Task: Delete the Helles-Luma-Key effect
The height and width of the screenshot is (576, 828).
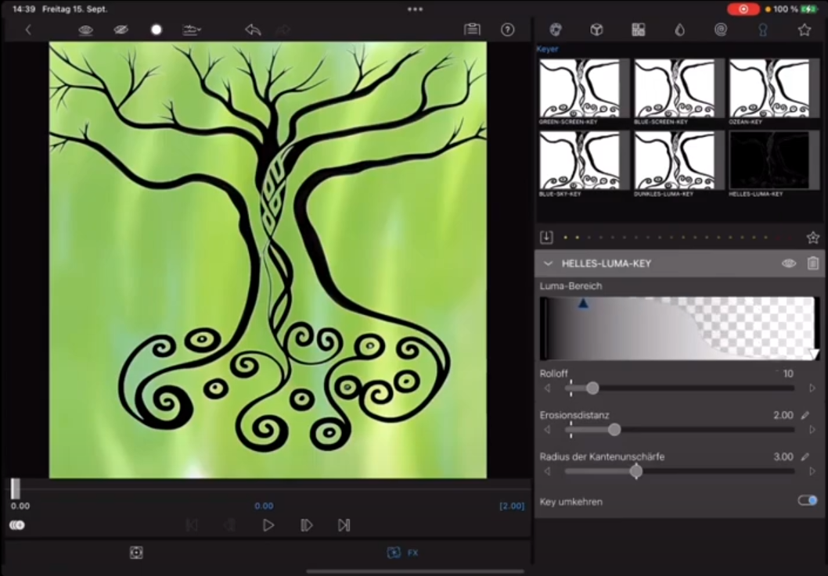Action: (812, 263)
